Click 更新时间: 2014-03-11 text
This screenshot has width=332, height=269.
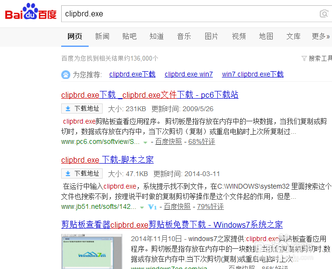186,174
